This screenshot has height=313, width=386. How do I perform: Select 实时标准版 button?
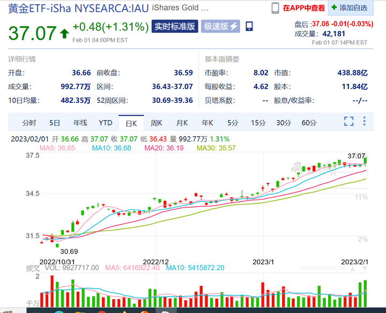tap(175, 26)
